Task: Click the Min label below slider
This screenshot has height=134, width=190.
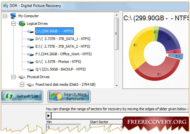Action: (x=49, y=122)
